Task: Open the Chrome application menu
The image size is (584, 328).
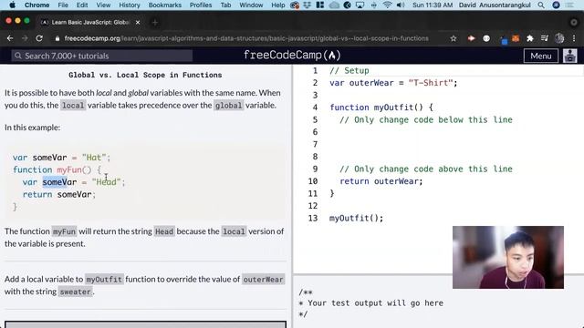Action: click(36, 5)
